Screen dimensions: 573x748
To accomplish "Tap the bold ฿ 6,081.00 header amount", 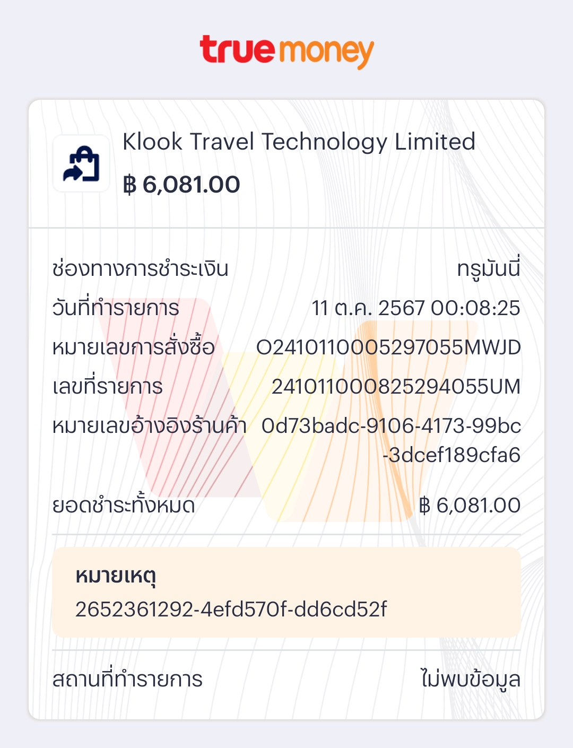I will point(181,185).
